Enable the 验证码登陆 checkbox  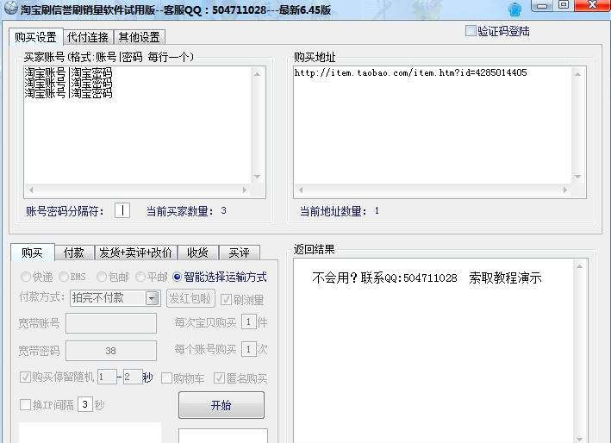(471, 30)
